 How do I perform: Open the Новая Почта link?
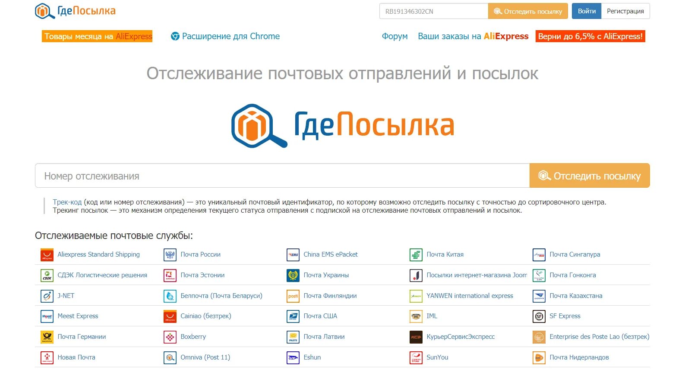76,357
